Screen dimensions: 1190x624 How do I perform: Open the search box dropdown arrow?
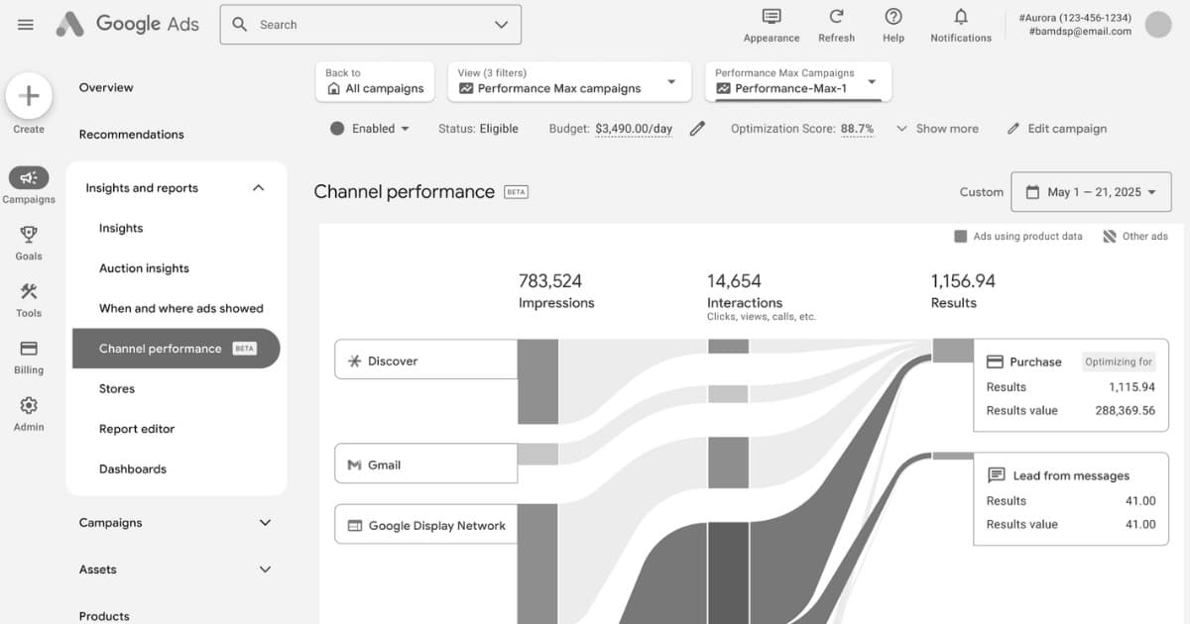click(x=502, y=25)
